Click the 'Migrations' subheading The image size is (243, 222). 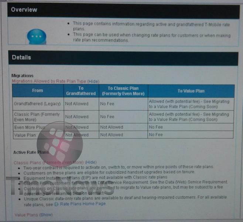(x=23, y=76)
